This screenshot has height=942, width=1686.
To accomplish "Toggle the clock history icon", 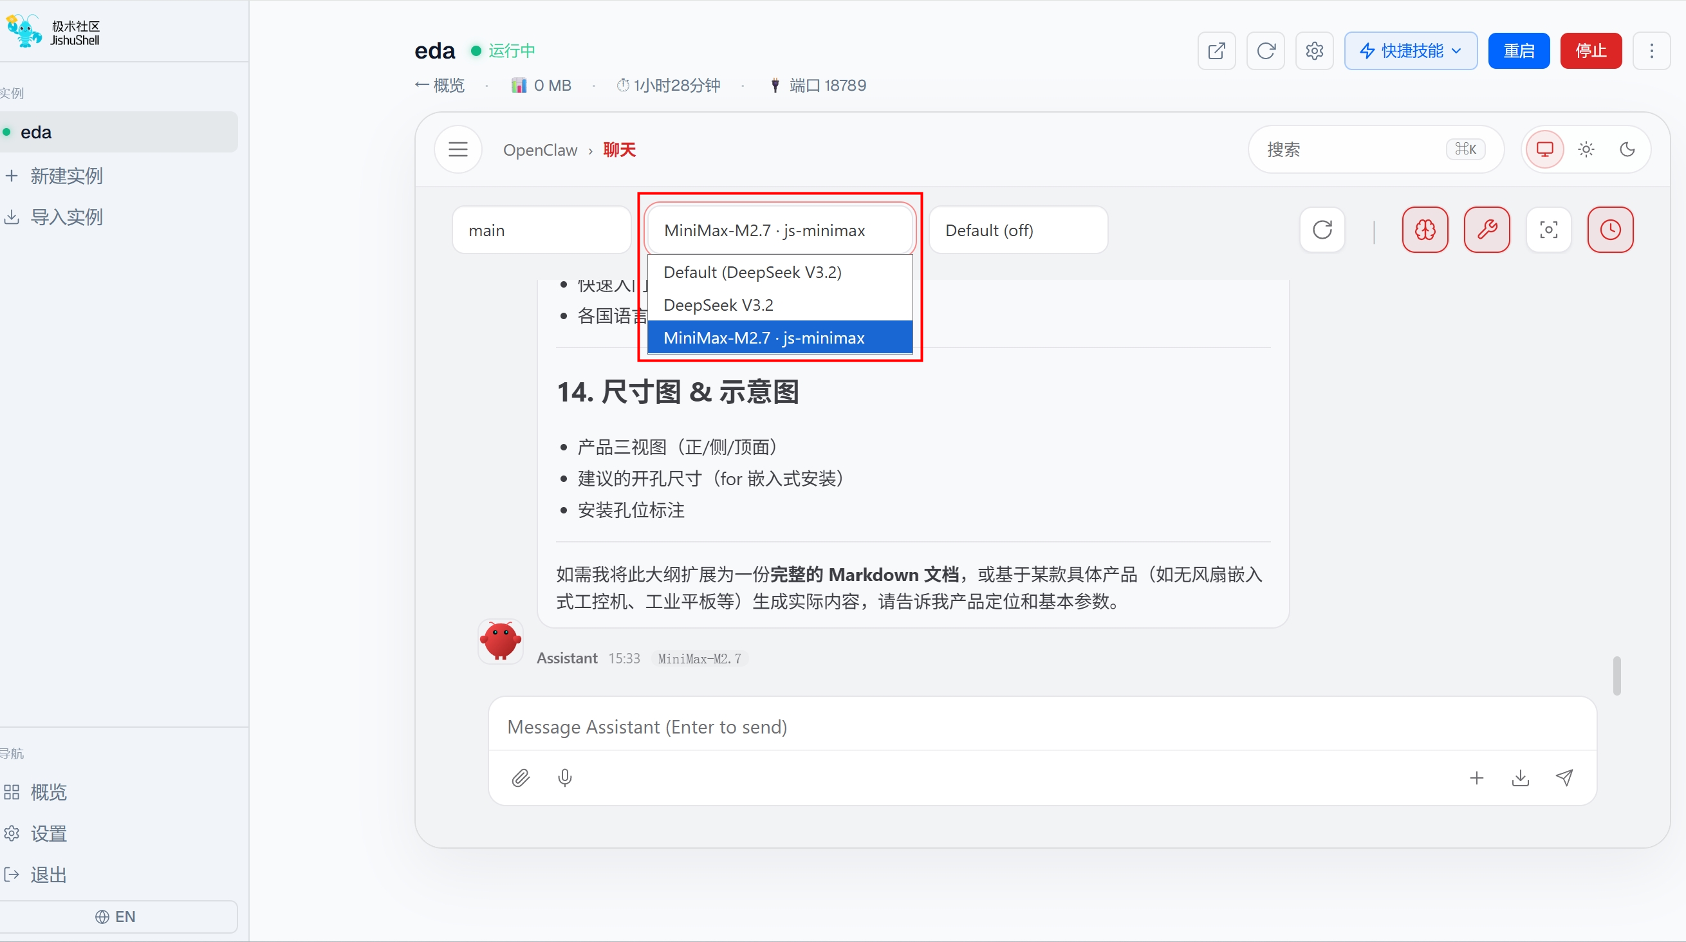I will tap(1610, 230).
